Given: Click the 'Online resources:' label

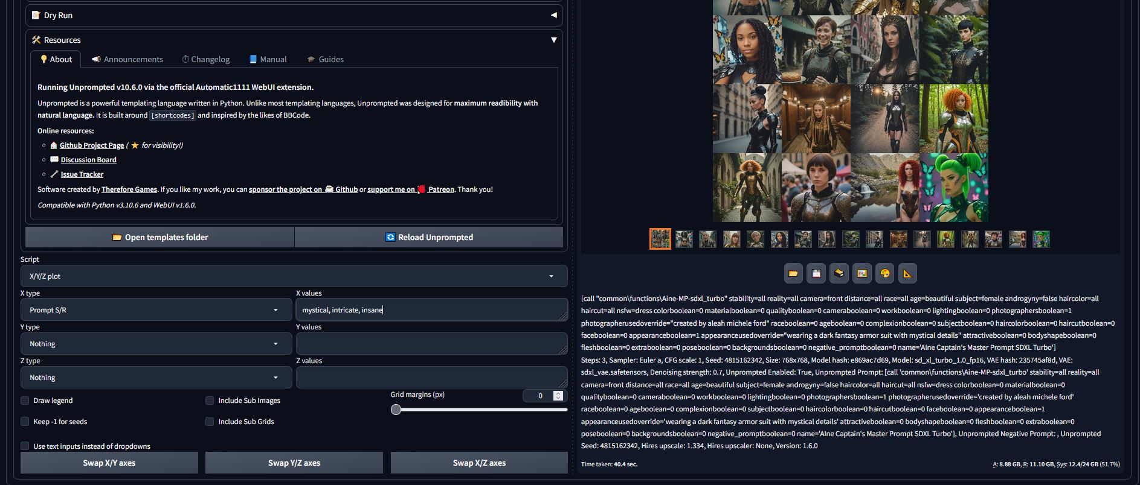Looking at the screenshot, I should coord(66,131).
